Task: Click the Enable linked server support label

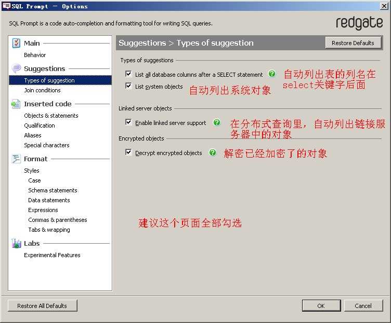Action: (171, 123)
